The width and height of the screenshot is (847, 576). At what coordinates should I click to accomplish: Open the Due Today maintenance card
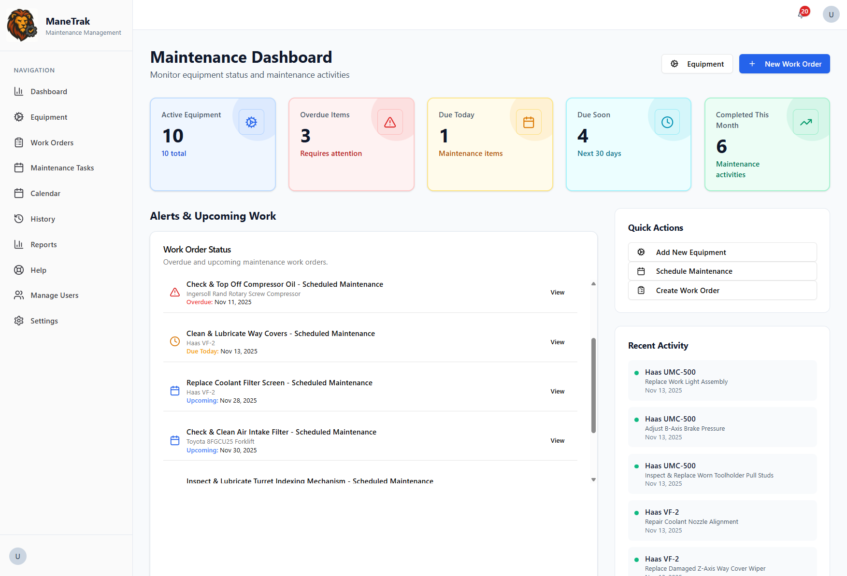pyautogui.click(x=489, y=144)
